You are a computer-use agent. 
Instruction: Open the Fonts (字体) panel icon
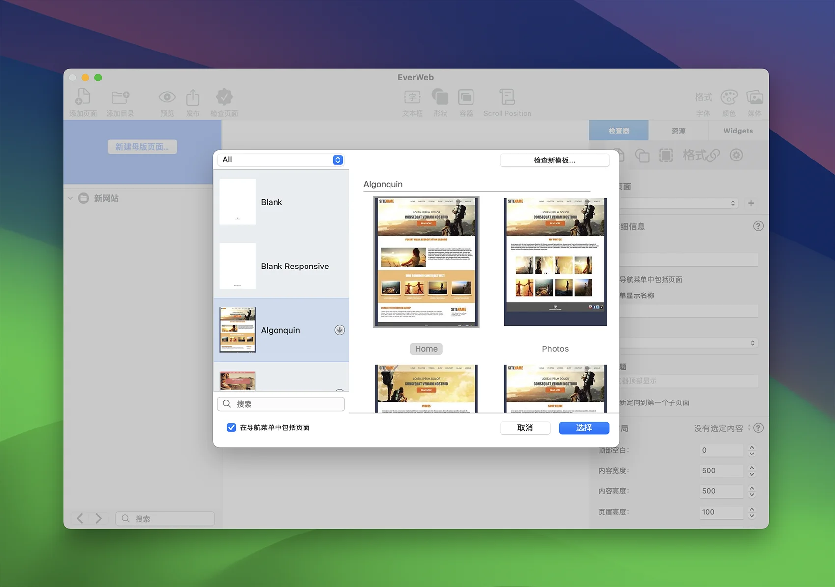point(703,97)
